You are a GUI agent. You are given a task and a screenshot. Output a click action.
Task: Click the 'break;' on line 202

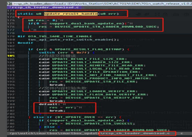57,111
